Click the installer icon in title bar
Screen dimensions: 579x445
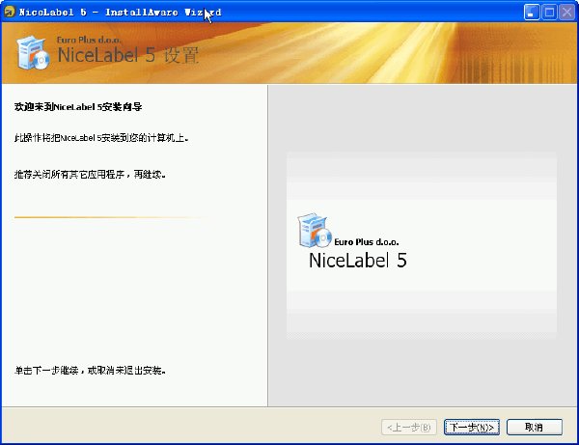click(x=10, y=12)
